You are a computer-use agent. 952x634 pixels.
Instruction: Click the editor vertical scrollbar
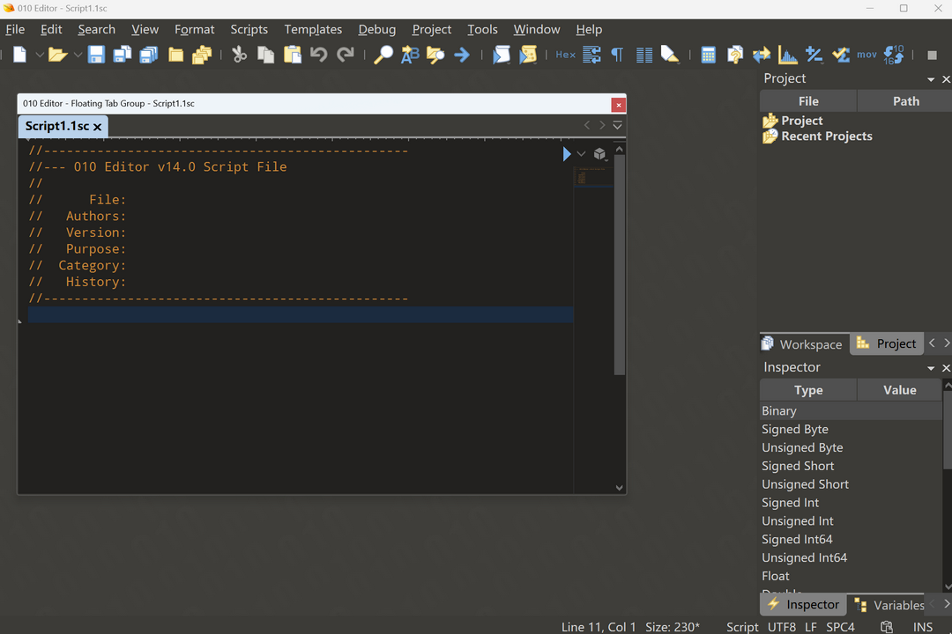coord(620,264)
